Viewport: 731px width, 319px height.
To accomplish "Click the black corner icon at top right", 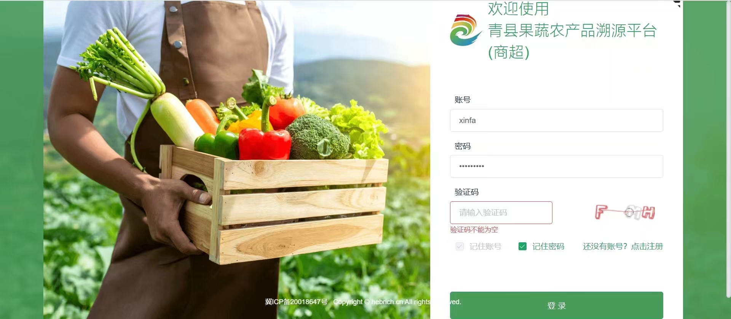I will coord(677,3).
